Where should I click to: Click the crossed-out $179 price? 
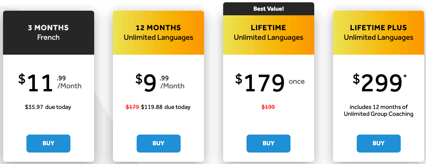132,107
